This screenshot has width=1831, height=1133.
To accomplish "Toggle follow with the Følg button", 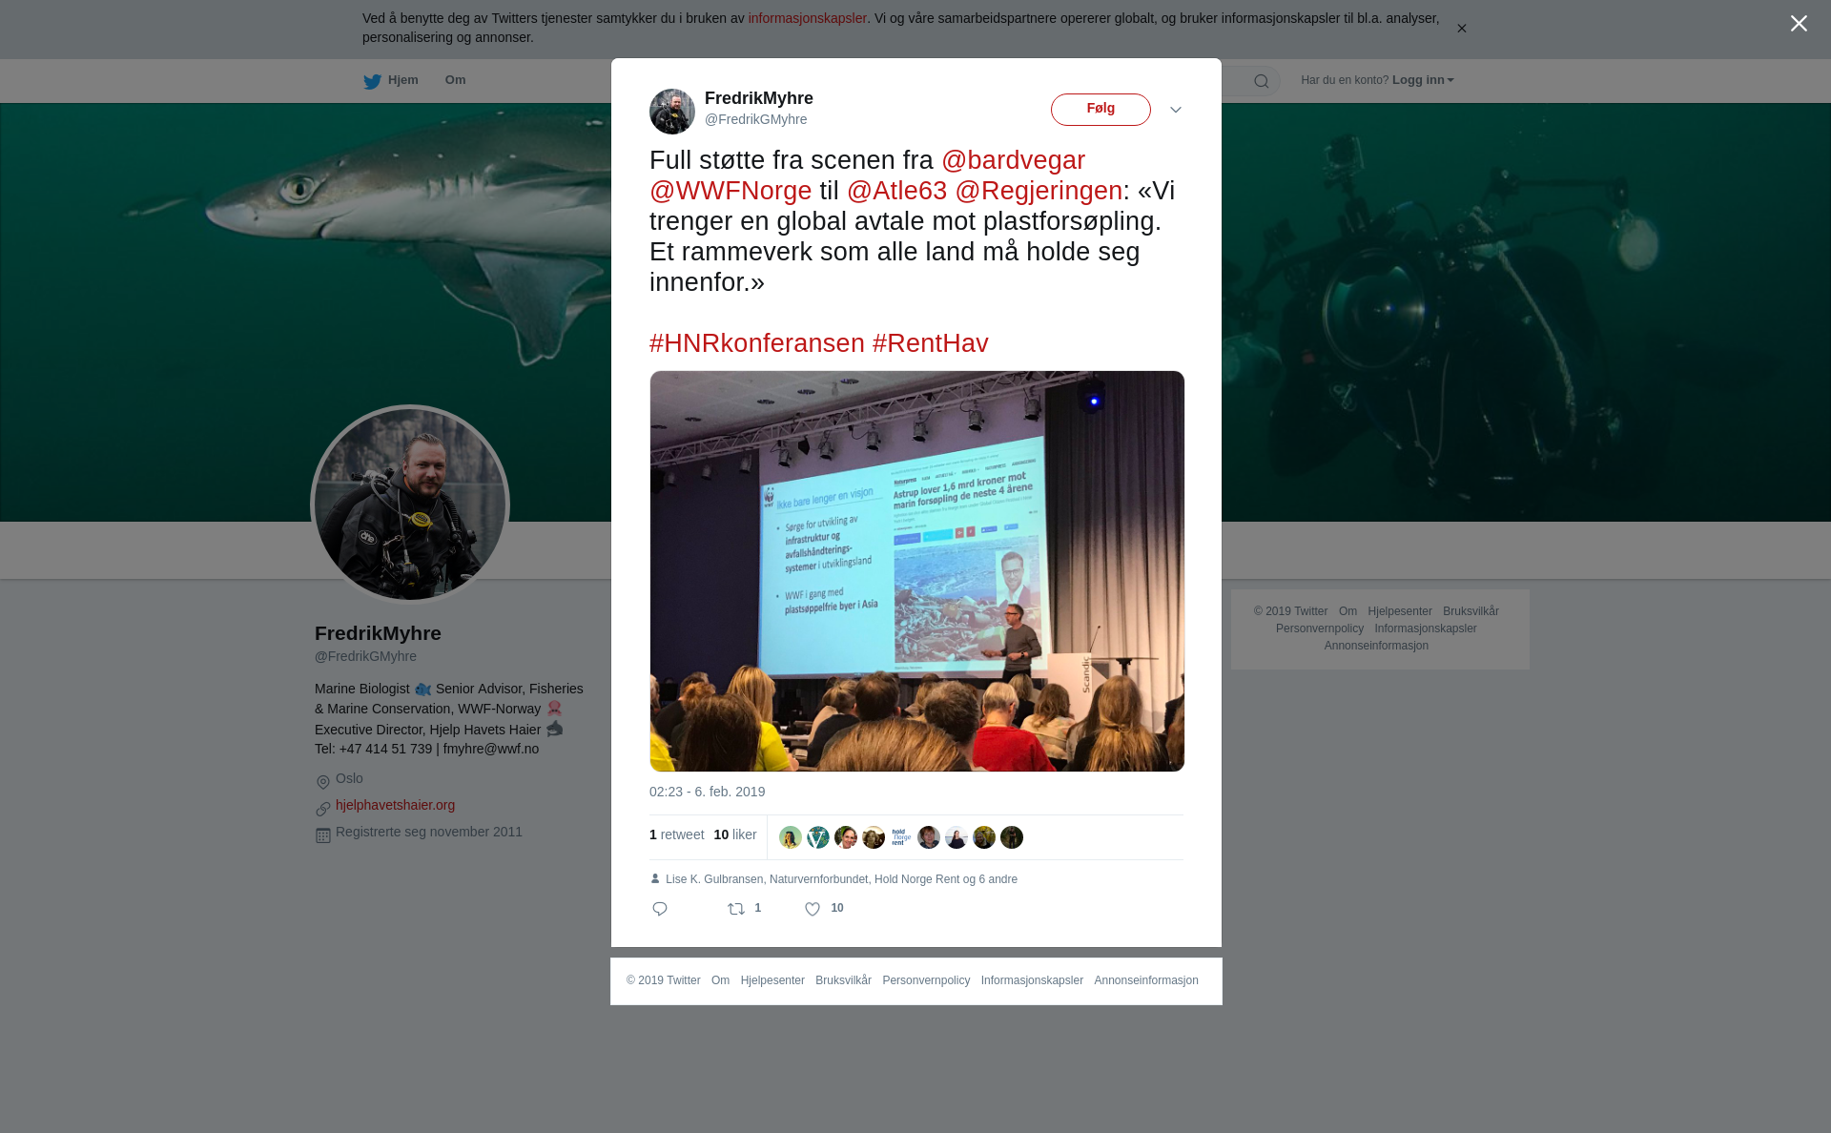I will point(1101,110).
